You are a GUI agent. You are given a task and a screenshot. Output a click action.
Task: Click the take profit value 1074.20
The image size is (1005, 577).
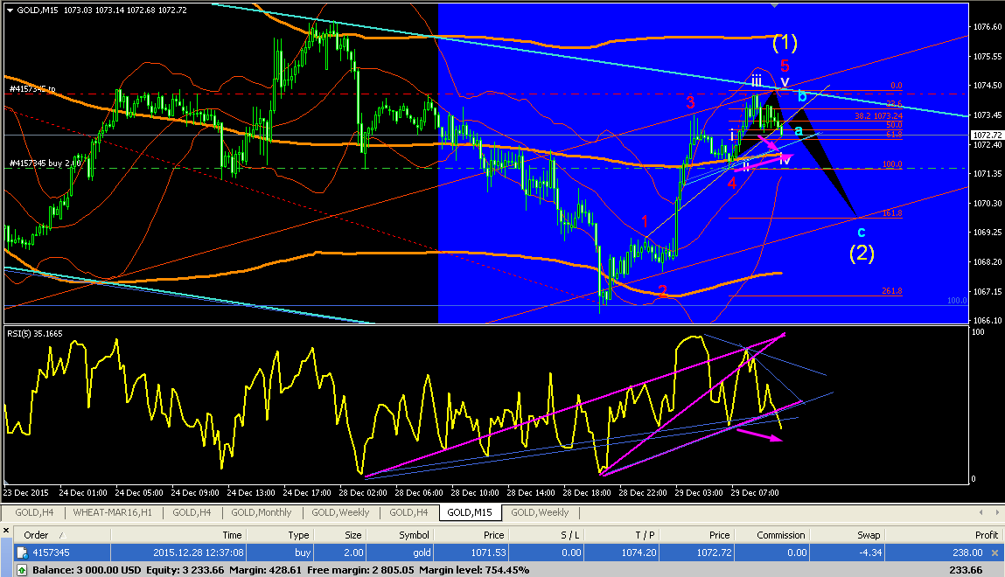pos(639,553)
